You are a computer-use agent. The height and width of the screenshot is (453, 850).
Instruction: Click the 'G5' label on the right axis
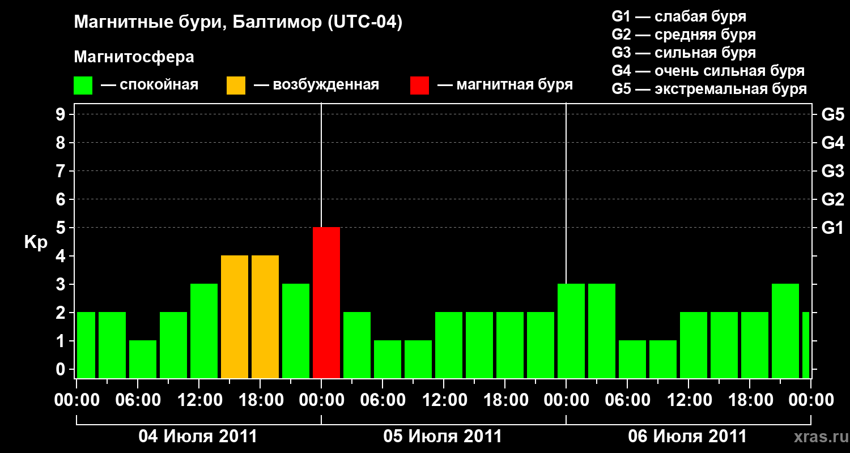click(x=832, y=114)
